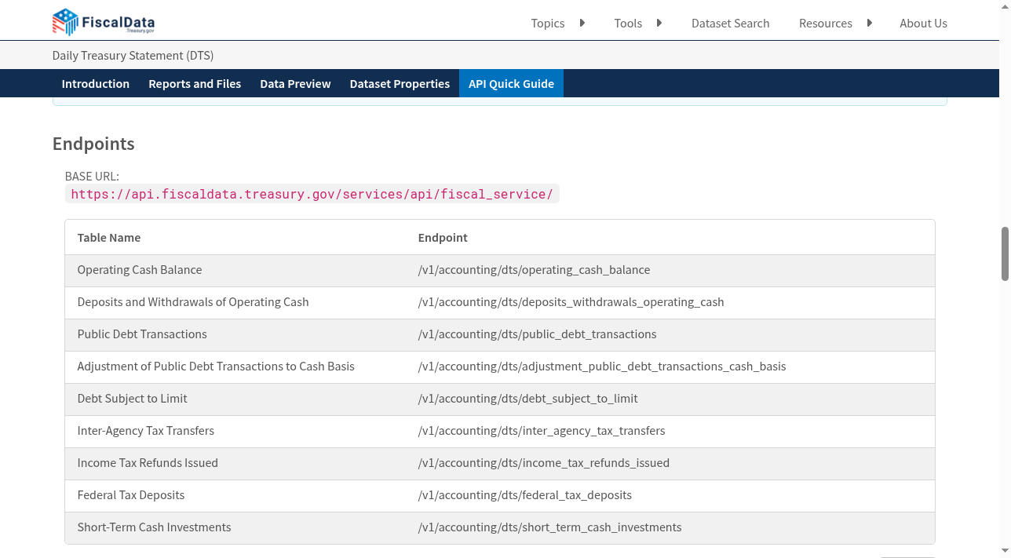
Task: Select the adjustment_public_debt_transactions_cash_basis endpoint
Action: coord(602,367)
